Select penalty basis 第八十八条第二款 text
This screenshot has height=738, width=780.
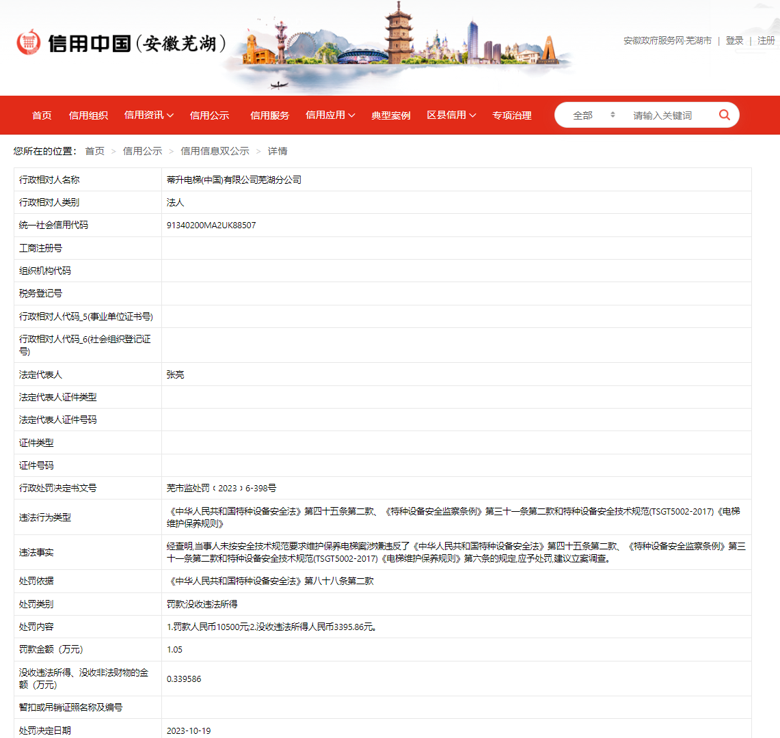coord(339,581)
